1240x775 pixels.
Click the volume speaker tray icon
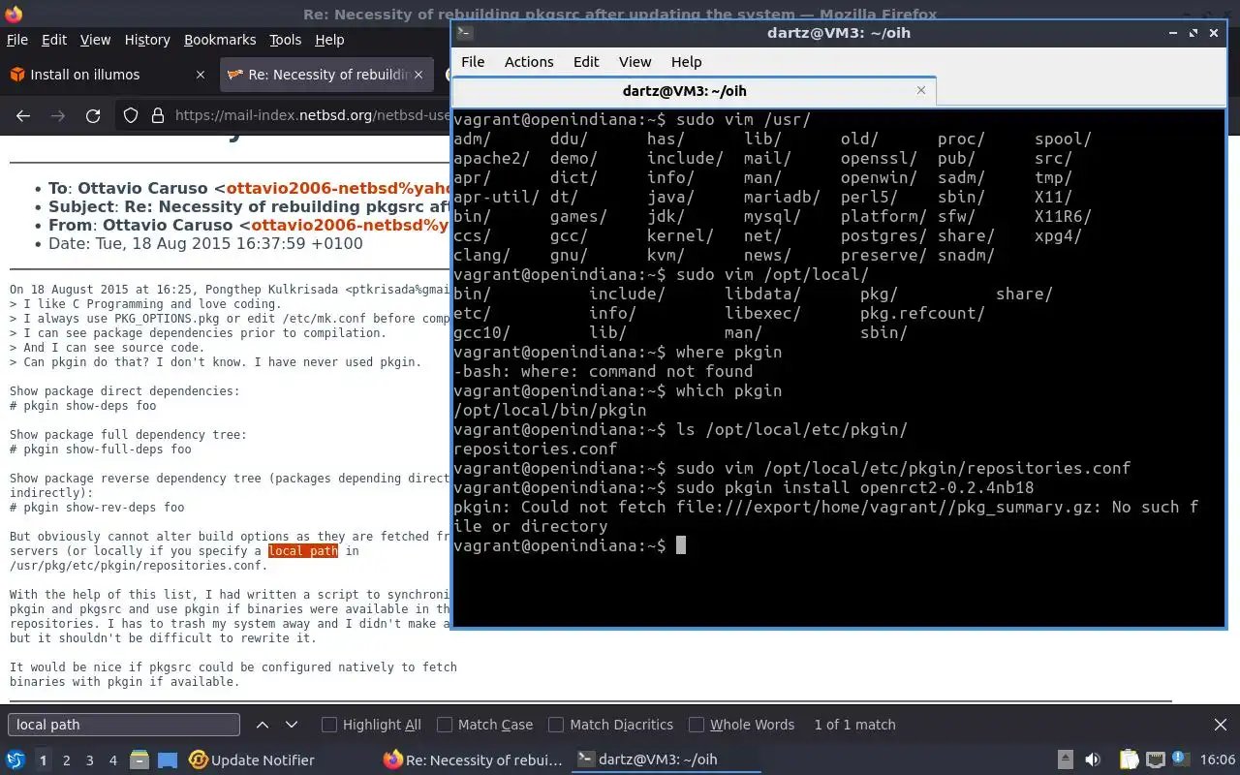coord(1093,759)
